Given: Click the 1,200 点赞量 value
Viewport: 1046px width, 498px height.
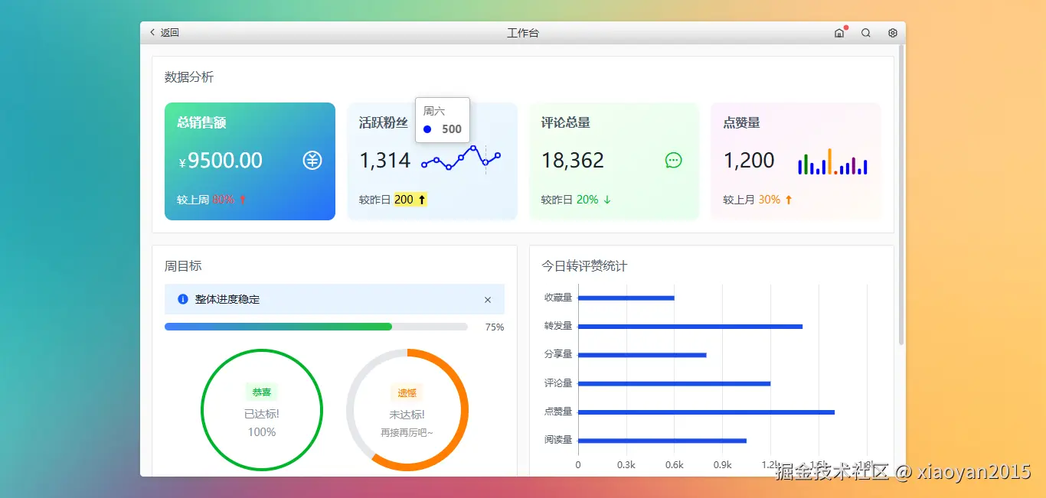Looking at the screenshot, I should (x=750, y=161).
